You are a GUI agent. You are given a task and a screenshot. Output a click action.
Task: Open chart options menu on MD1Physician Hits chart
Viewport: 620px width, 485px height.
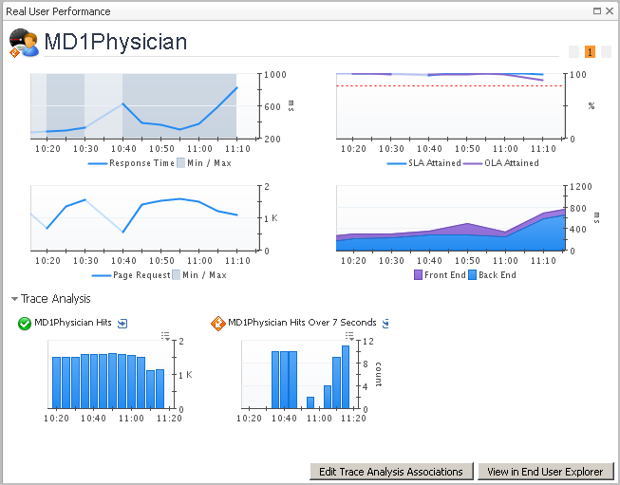(165, 336)
